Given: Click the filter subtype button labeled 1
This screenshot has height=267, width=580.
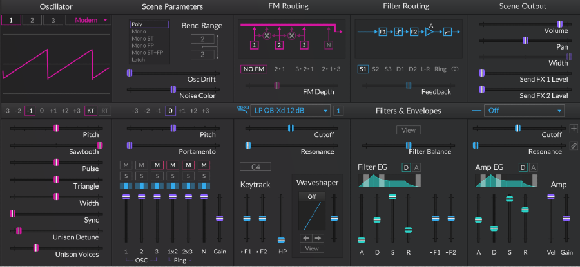Looking at the screenshot, I should point(338,111).
